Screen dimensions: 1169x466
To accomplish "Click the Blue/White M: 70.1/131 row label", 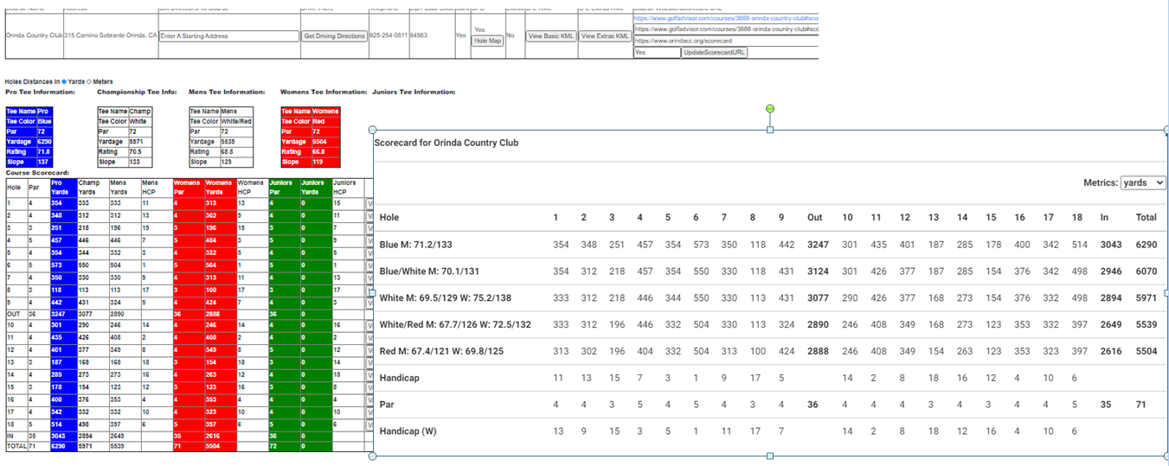I will 431,271.
